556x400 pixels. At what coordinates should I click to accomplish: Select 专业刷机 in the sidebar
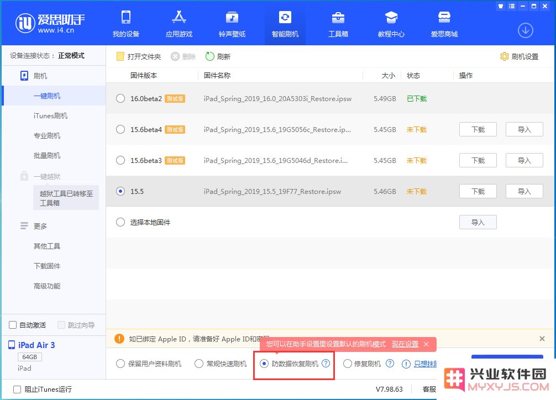tap(47, 135)
